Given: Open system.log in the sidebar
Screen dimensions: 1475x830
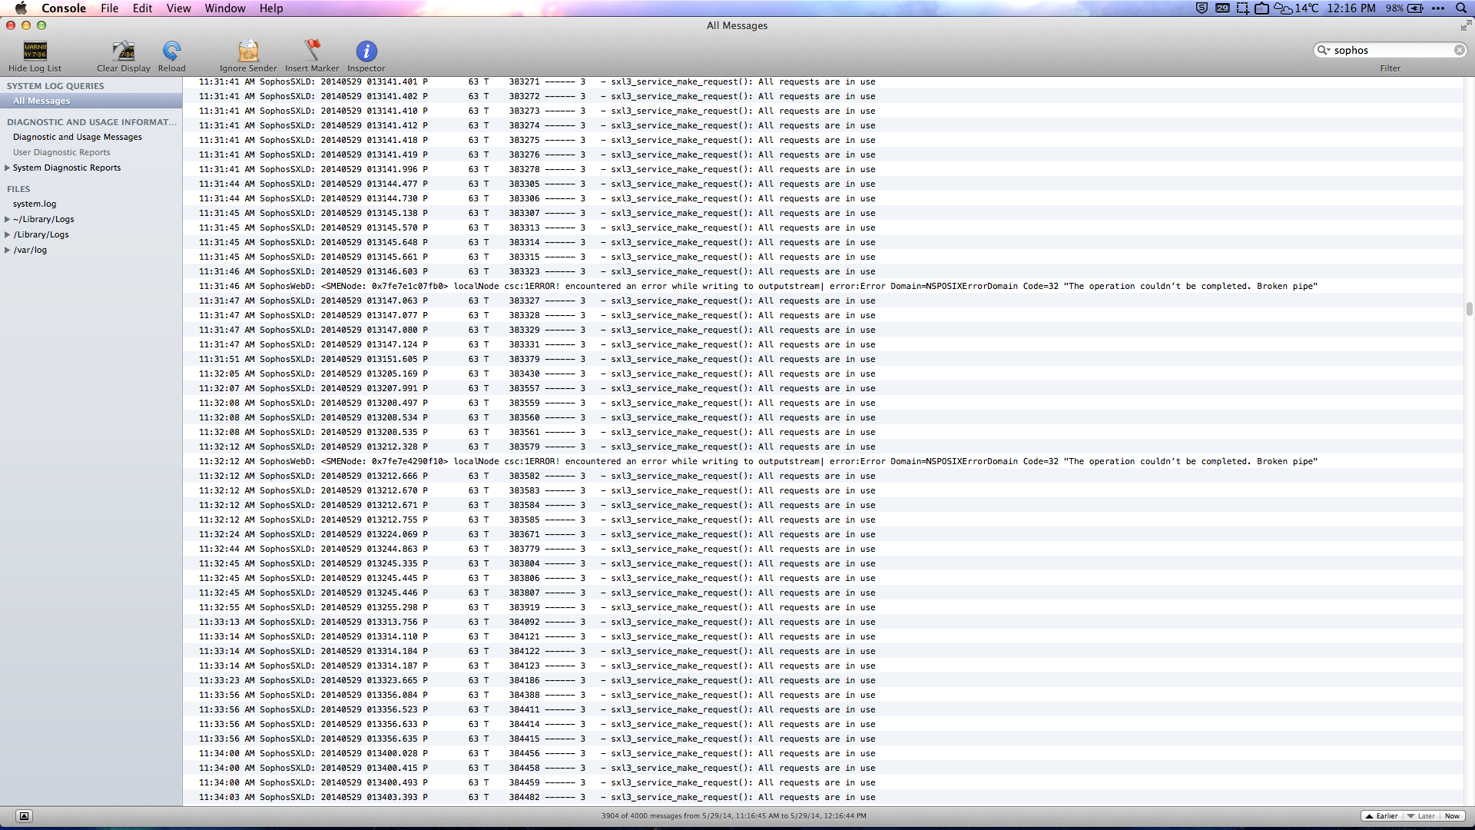Looking at the screenshot, I should click(91, 204).
